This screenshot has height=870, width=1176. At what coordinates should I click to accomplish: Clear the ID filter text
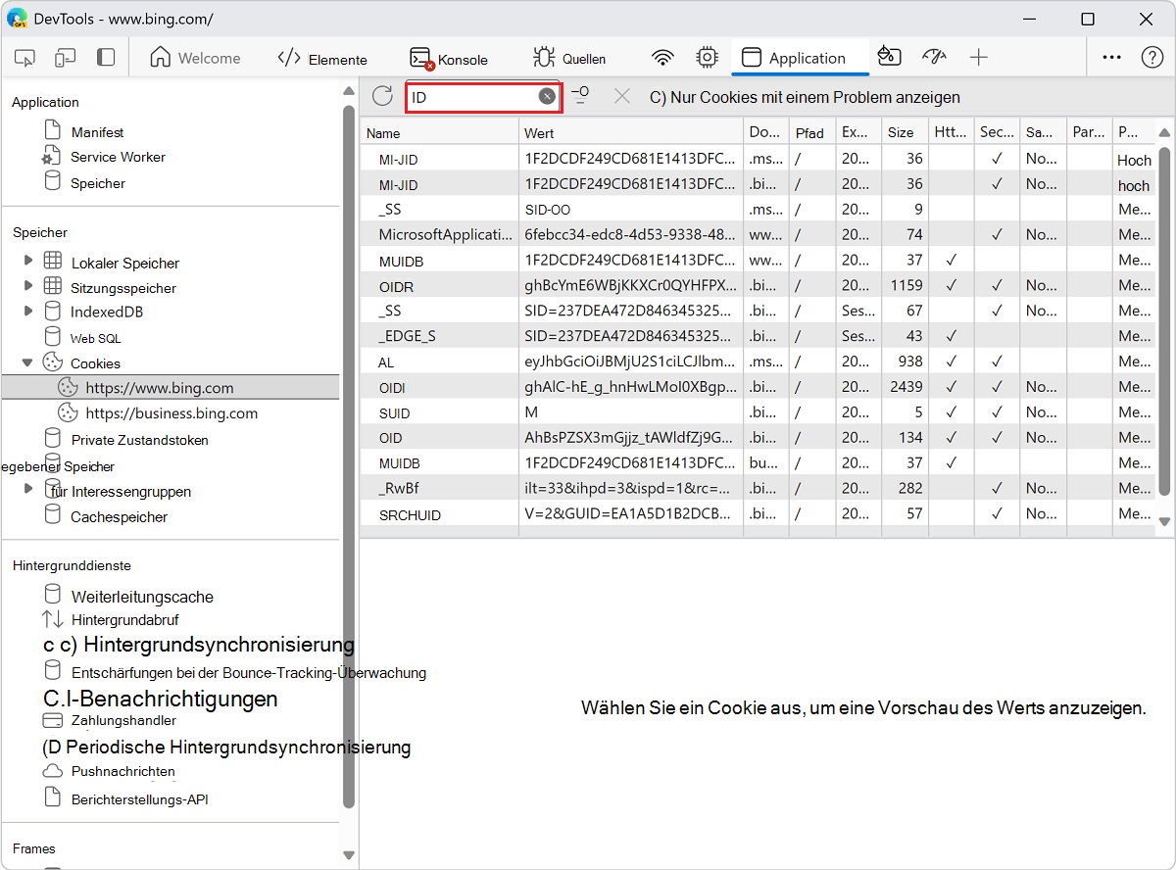547,96
